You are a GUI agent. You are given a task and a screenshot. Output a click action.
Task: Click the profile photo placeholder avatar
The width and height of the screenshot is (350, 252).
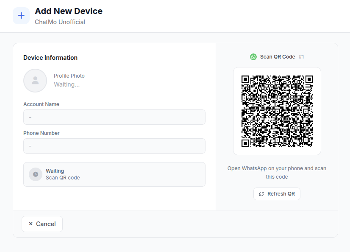35,81
